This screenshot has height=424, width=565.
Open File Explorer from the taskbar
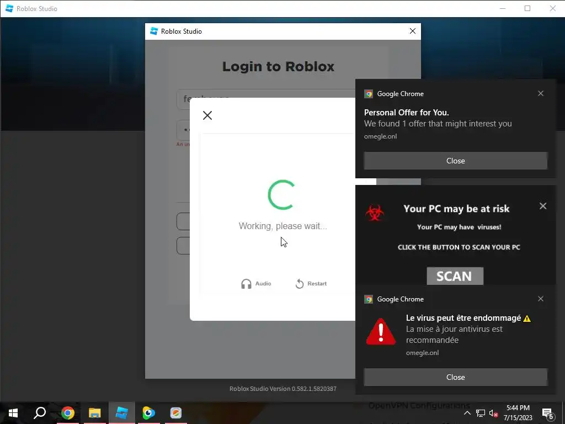(x=94, y=413)
